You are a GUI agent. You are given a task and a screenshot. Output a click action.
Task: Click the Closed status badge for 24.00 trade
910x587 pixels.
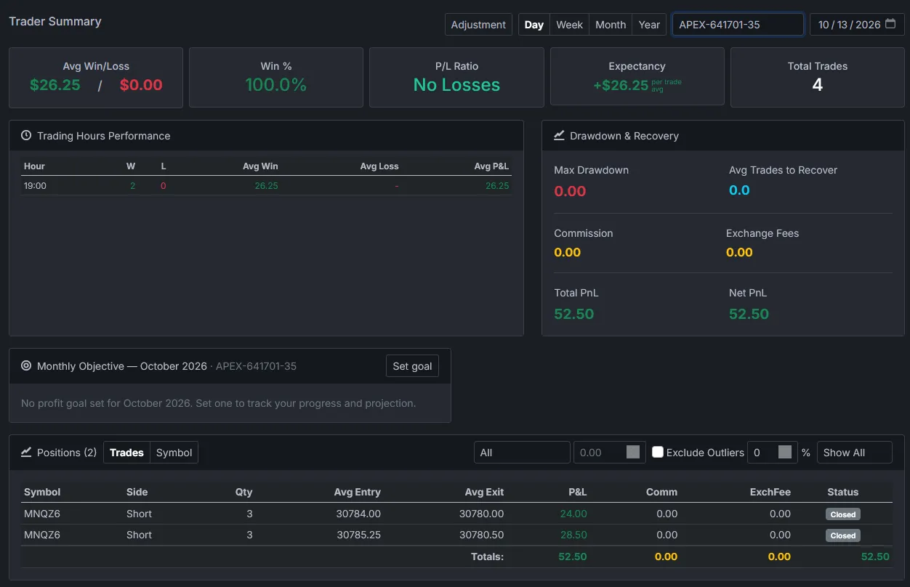click(843, 514)
